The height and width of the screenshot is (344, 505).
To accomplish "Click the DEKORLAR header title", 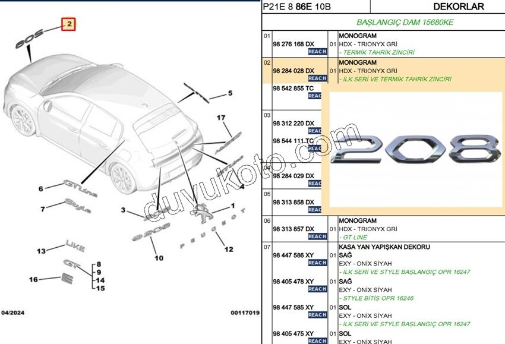I will [459, 7].
